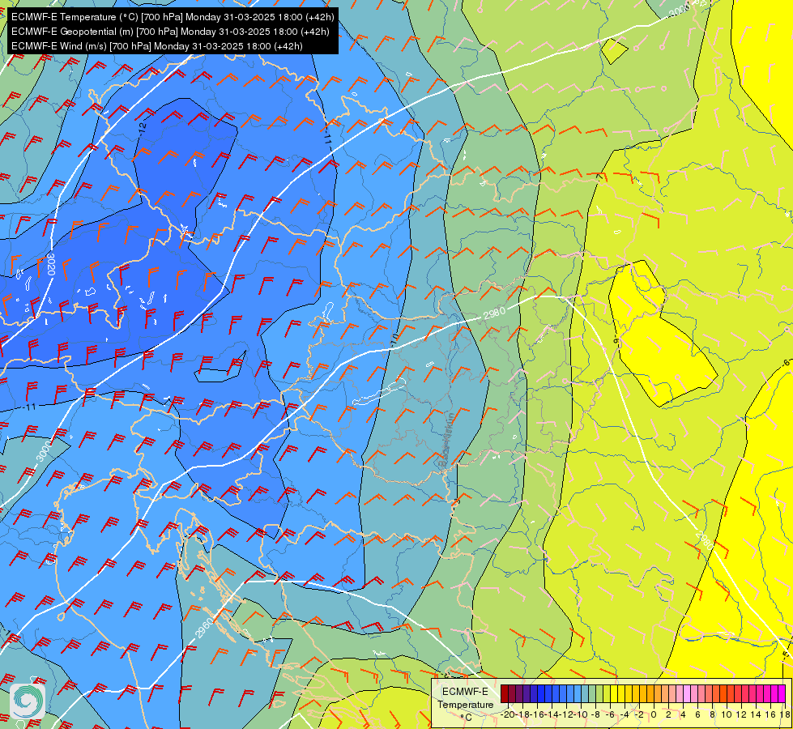
Task: Click the legend tick label 14
Action: pos(756,714)
